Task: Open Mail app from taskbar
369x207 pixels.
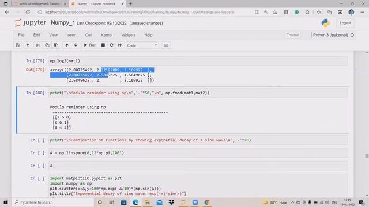Action: pos(159,202)
